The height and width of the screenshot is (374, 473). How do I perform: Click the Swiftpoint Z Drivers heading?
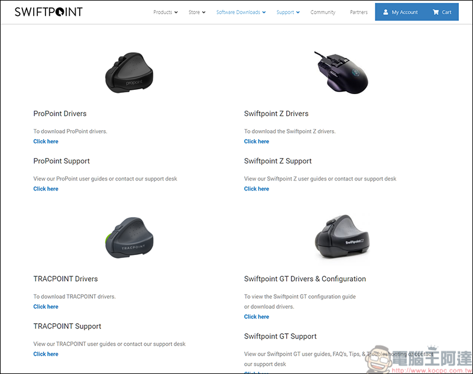tap(276, 114)
